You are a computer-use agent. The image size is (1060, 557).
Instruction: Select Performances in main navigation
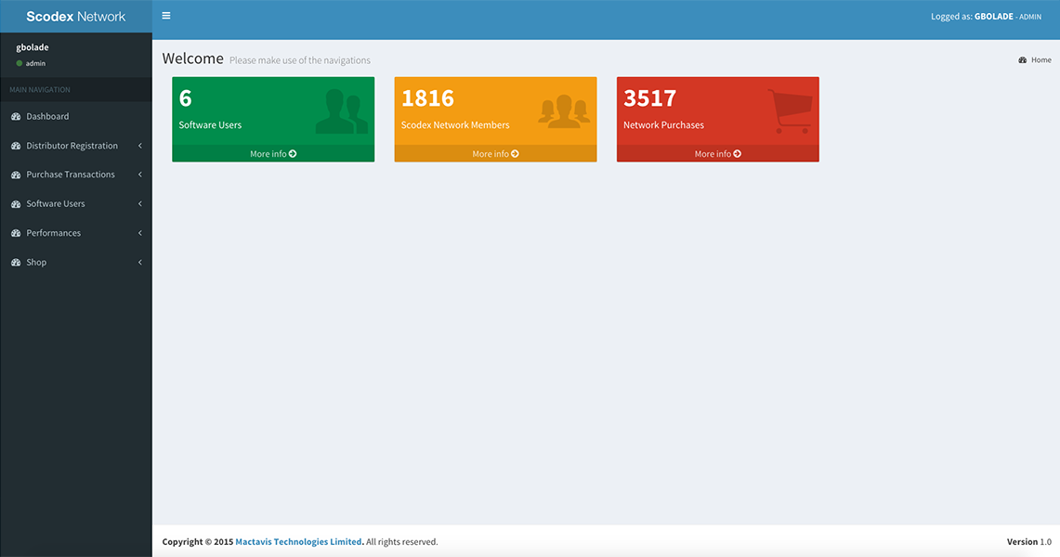coord(53,233)
